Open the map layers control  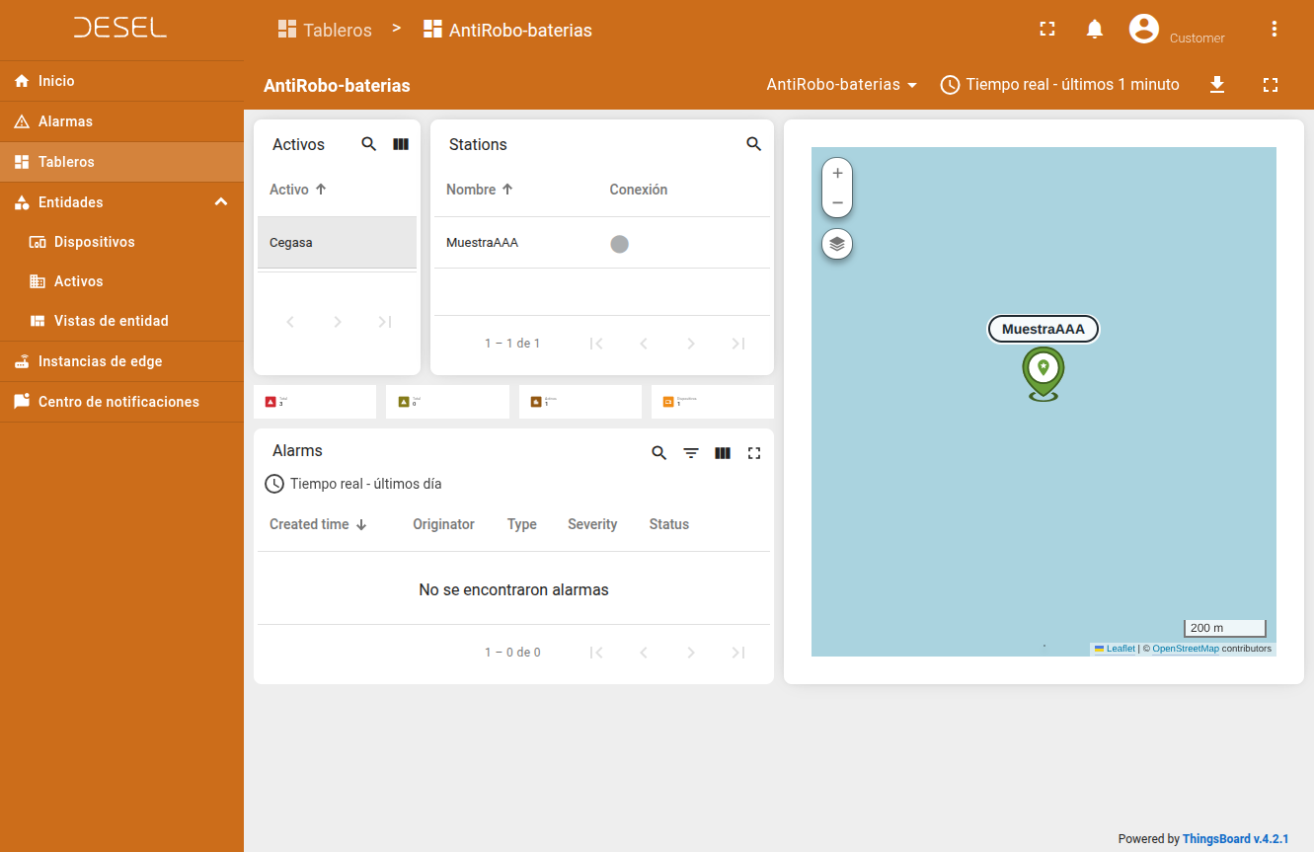point(837,244)
